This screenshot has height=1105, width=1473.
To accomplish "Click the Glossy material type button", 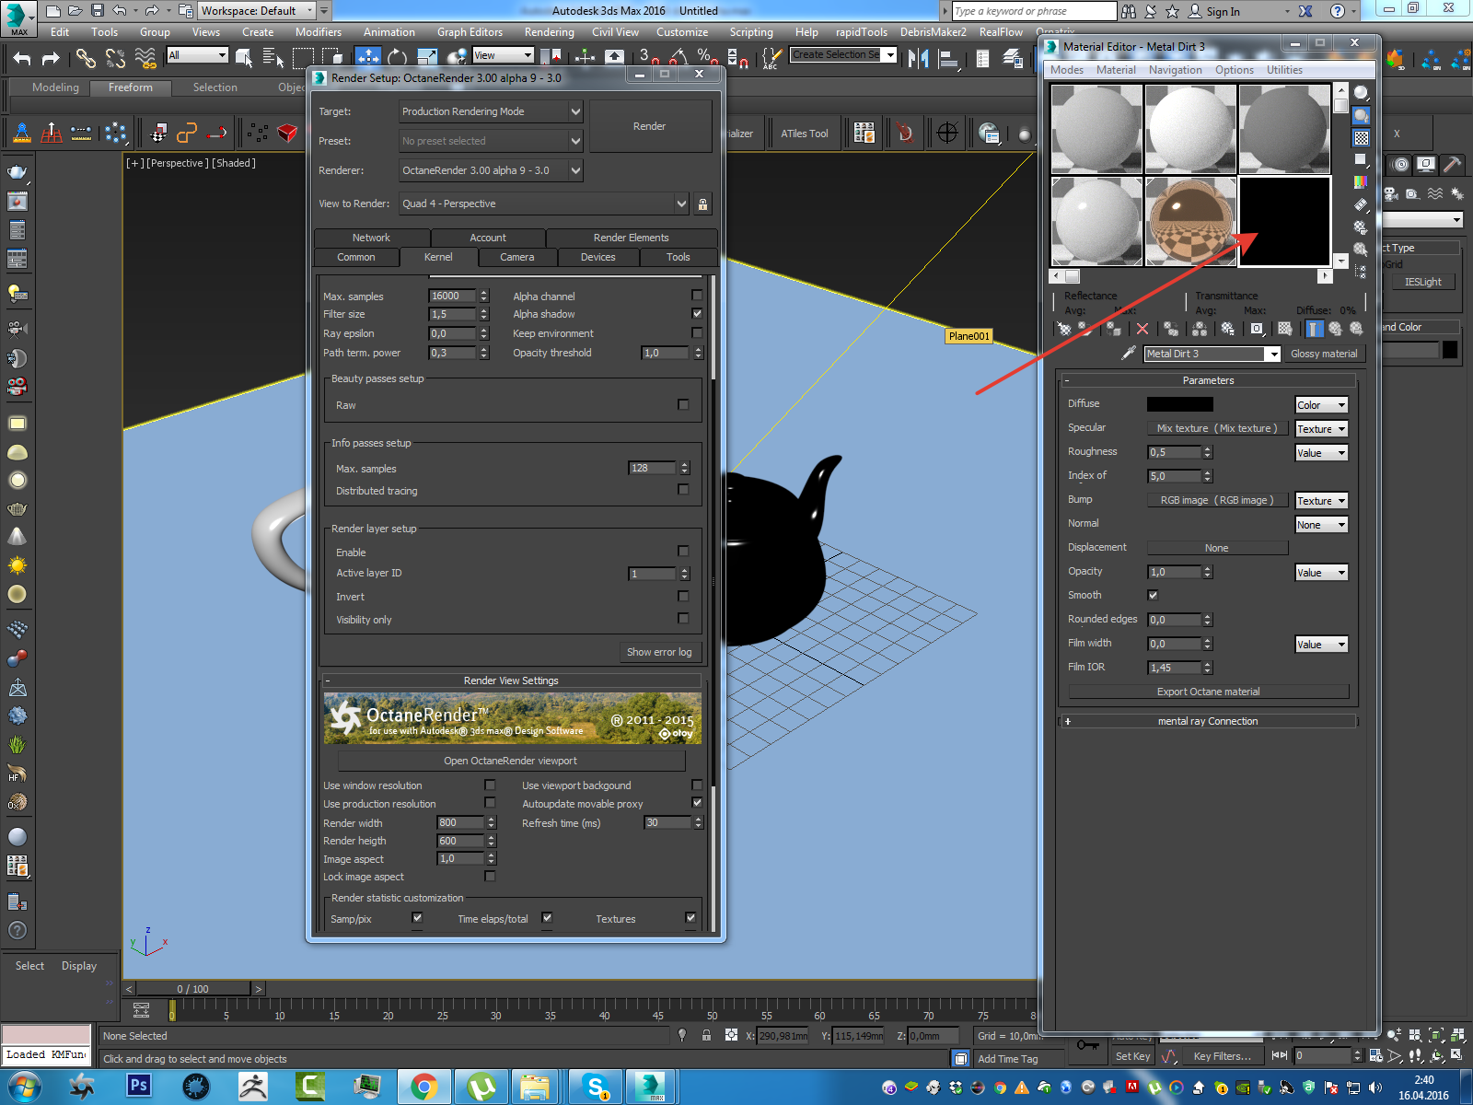I will pos(1324,354).
